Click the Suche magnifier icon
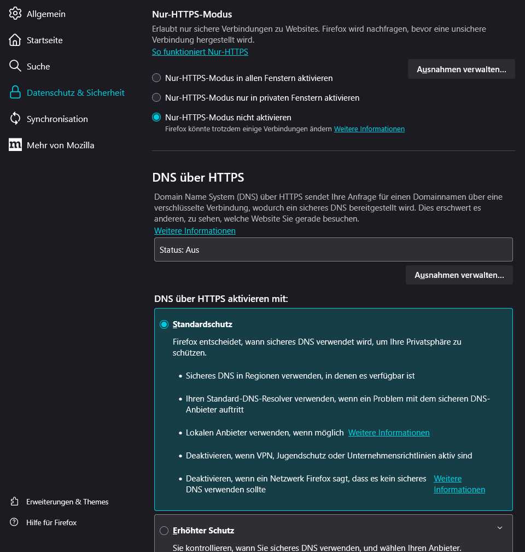 point(15,66)
